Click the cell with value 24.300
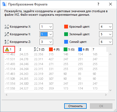 tap(24, 84)
